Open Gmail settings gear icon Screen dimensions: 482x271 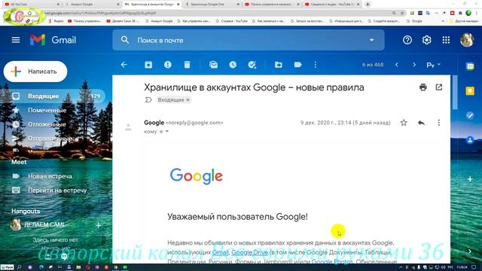[427, 40]
